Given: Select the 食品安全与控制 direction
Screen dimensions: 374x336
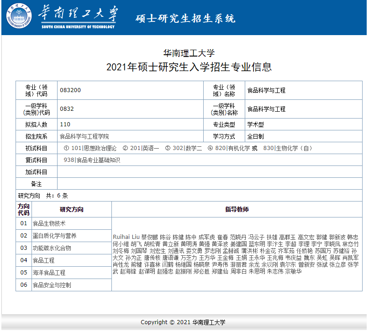Looking at the screenshot, I should coord(52,285).
